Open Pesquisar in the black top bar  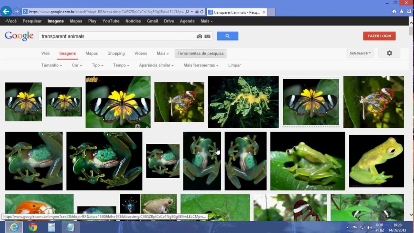32,21
